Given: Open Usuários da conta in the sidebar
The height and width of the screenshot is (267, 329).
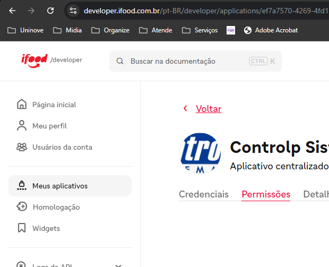Looking at the screenshot, I should tap(62, 147).
